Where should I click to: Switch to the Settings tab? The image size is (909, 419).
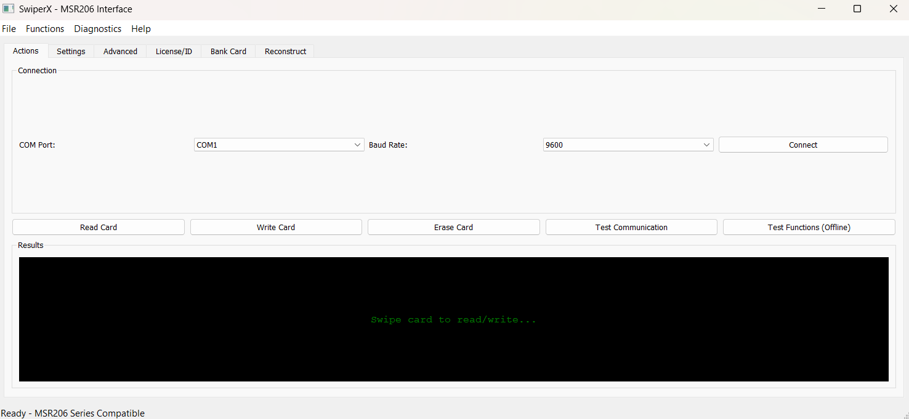[71, 52]
